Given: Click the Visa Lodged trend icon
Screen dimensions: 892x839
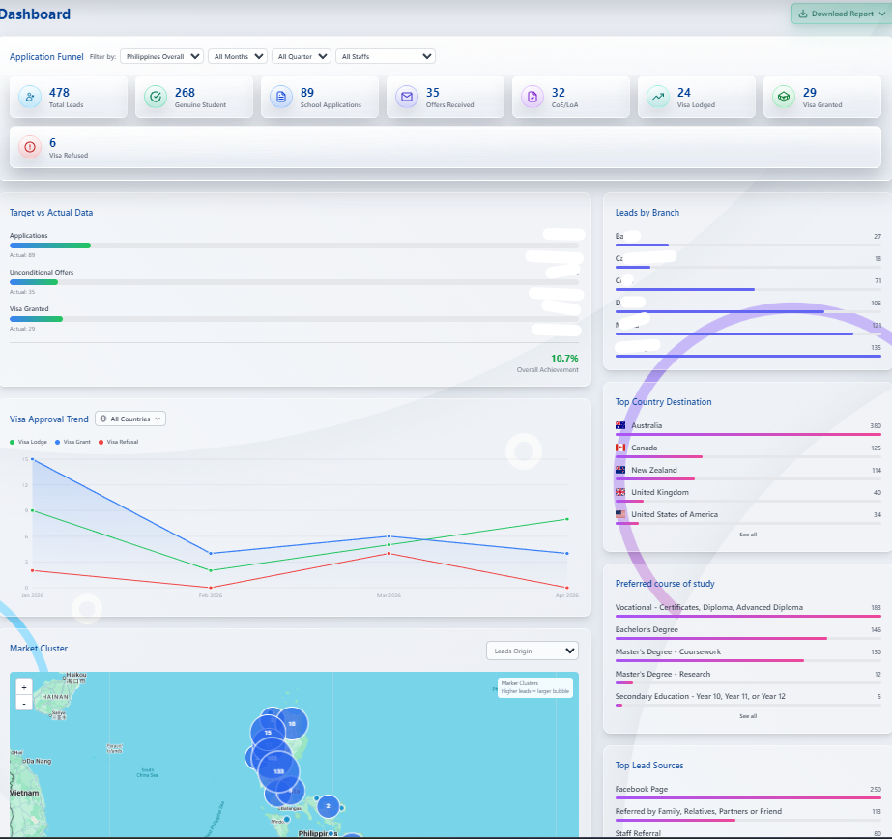Looking at the screenshot, I should [657, 97].
